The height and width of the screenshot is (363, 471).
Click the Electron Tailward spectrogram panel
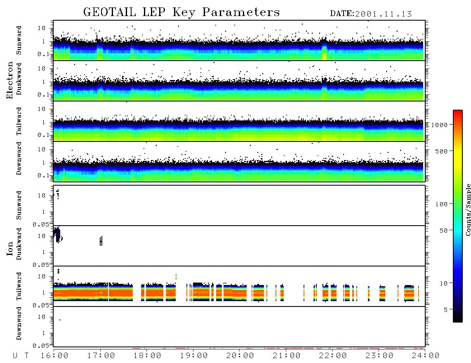click(239, 121)
